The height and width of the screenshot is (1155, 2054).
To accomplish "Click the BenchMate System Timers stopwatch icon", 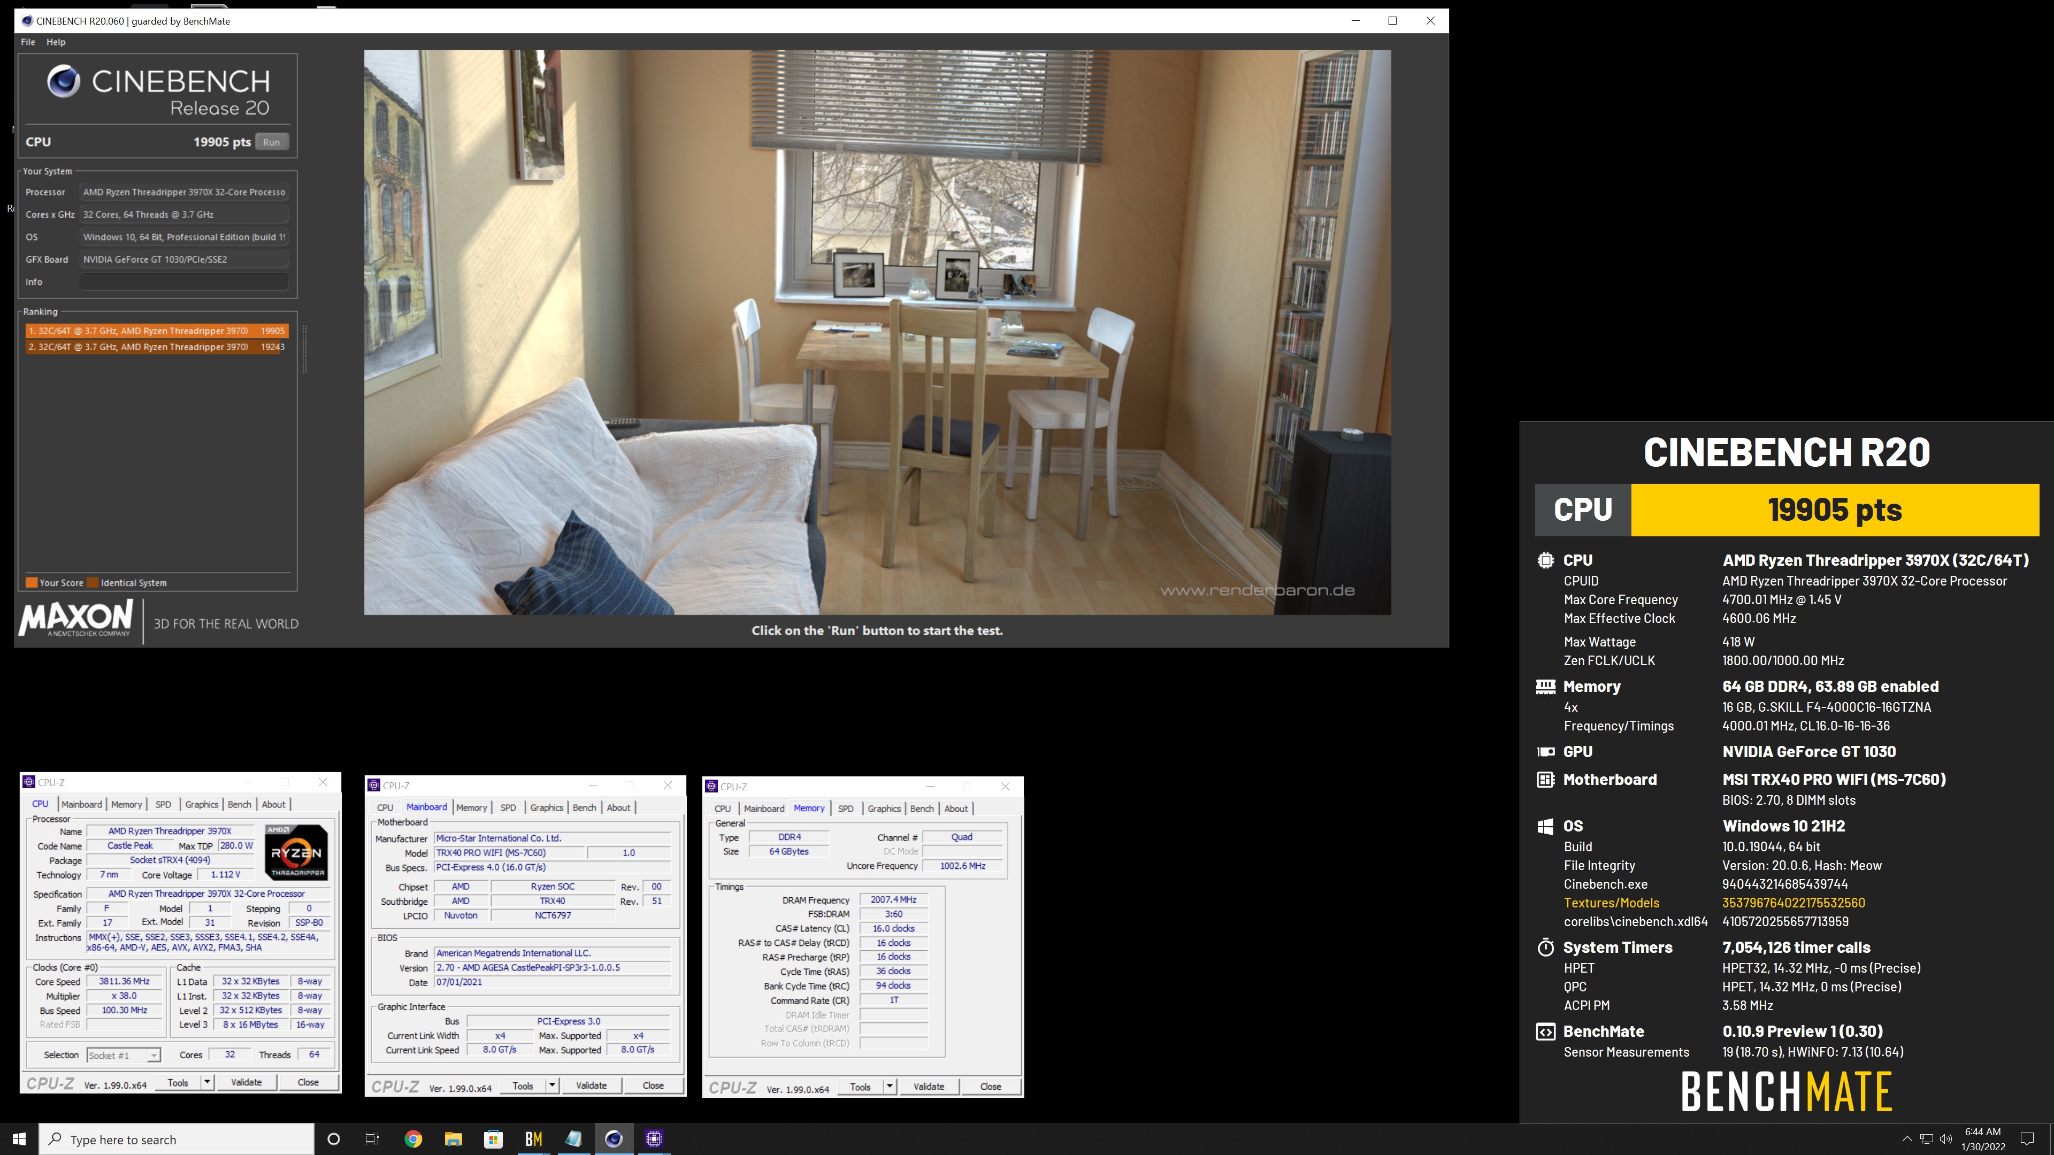I will (1545, 947).
